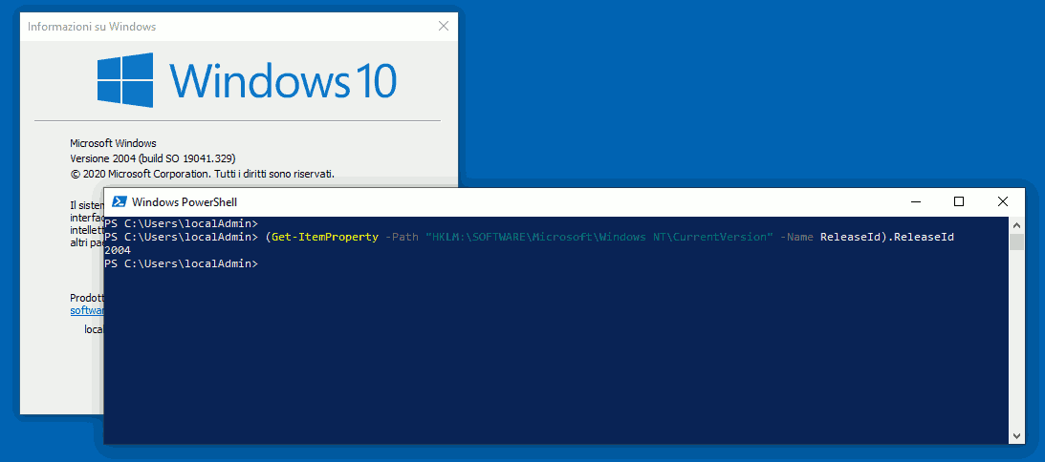Click the 2020 Microsoft Corporation copyright line

click(x=202, y=174)
